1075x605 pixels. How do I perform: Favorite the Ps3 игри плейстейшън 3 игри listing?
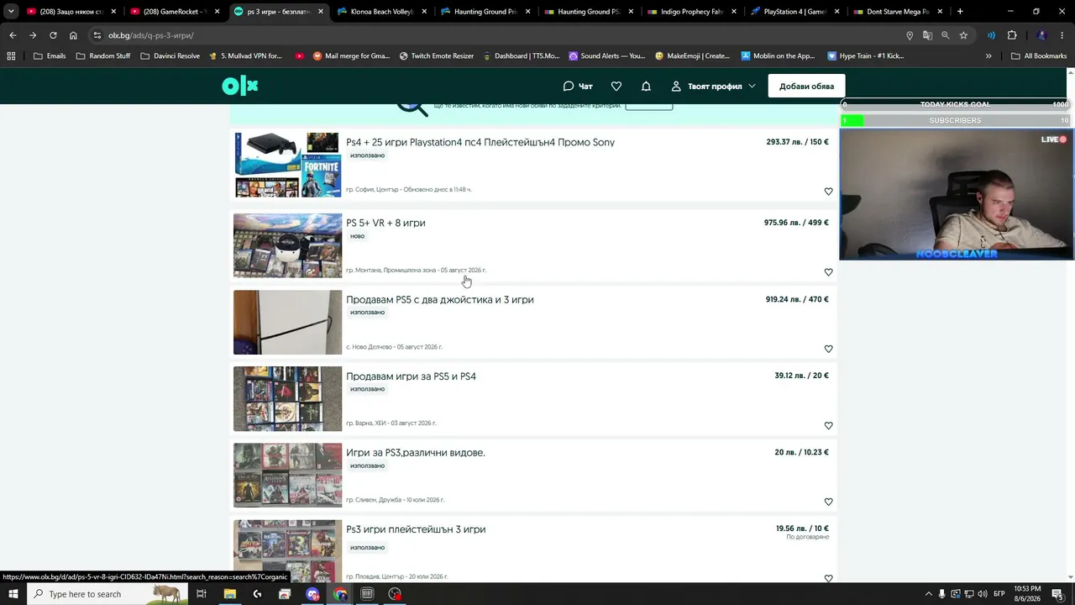tap(828, 578)
